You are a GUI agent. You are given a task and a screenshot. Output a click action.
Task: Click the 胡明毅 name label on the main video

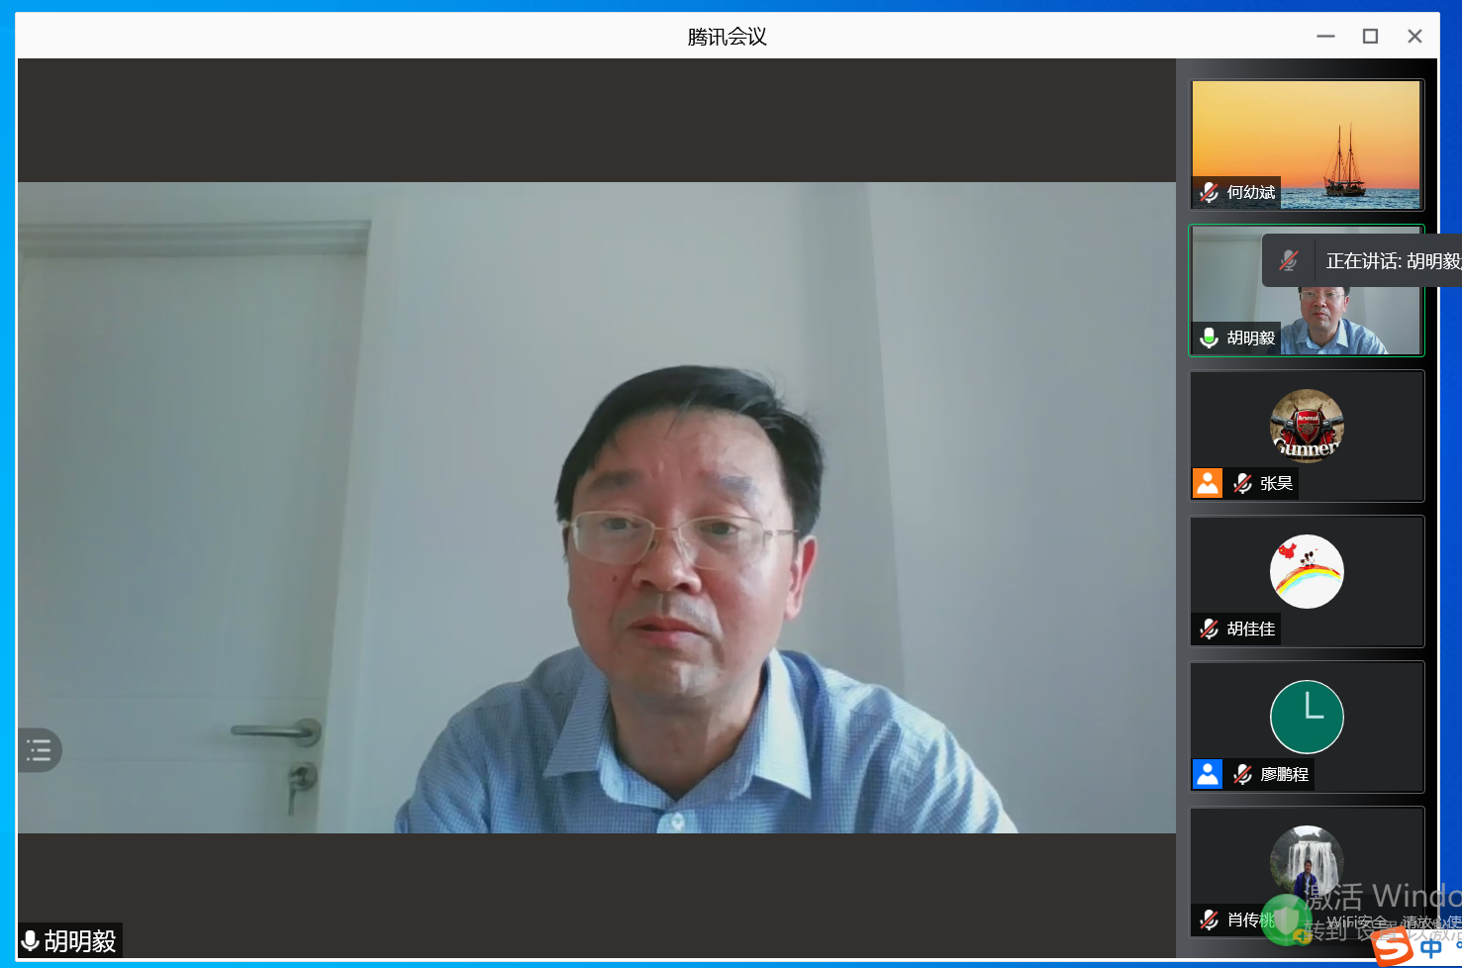click(x=79, y=940)
